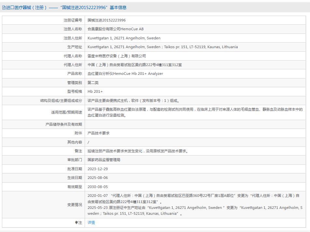Open the 详情 details link
The width and height of the screenshot is (310, 232).
click(91, 223)
